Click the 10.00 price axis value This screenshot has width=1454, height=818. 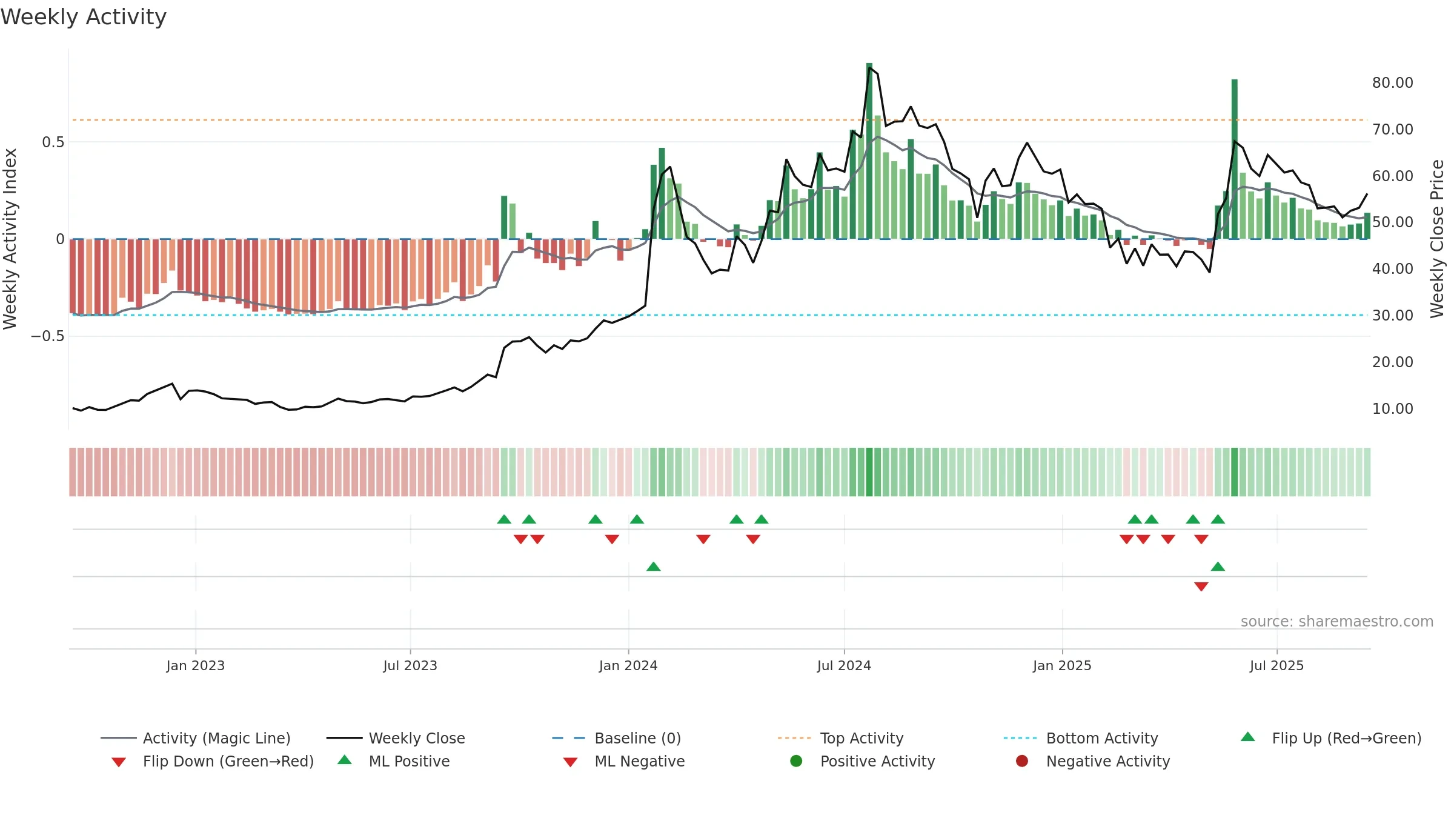tap(1393, 408)
